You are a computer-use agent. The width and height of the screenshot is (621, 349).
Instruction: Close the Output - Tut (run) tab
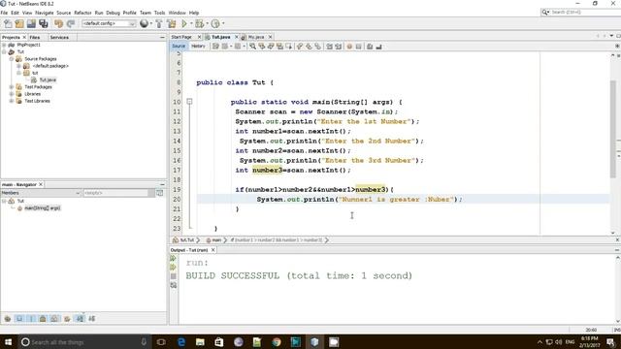coord(213,250)
